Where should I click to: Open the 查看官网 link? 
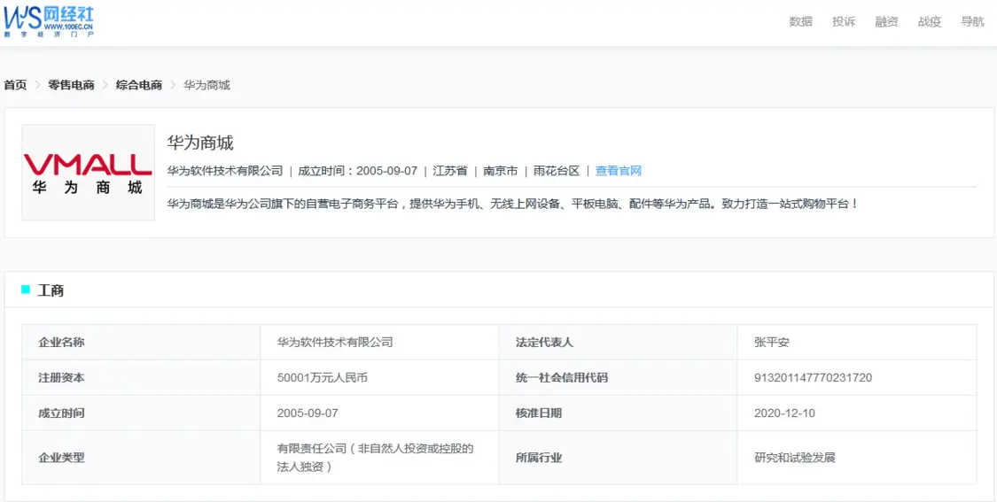(x=618, y=171)
